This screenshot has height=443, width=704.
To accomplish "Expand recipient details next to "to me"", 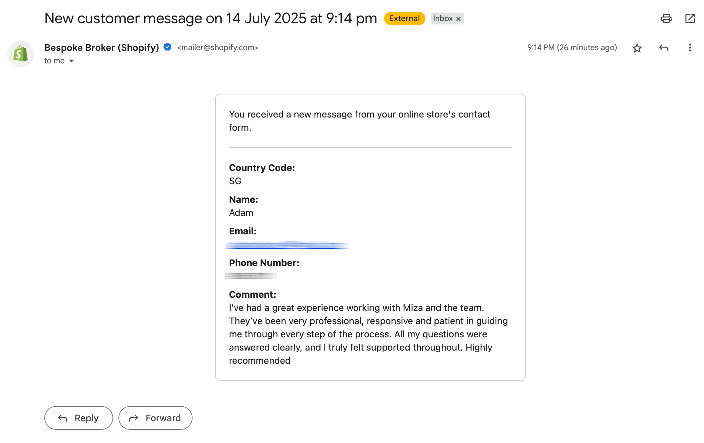I will click(x=71, y=61).
